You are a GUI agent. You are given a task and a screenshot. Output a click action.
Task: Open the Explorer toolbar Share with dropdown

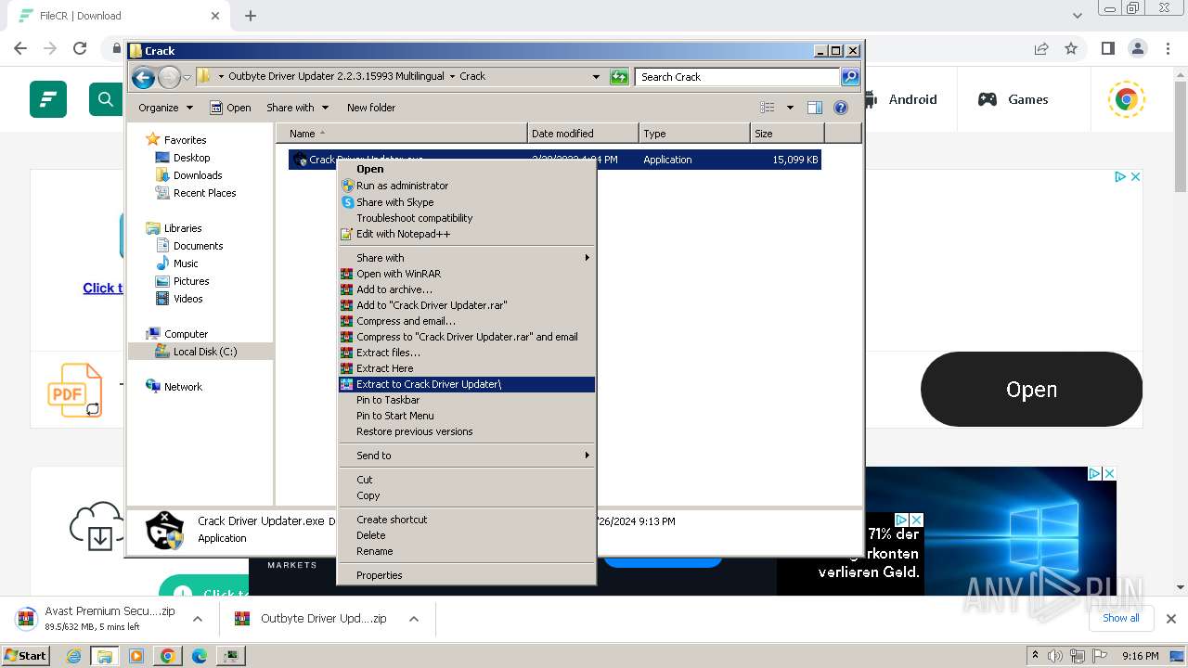(297, 108)
